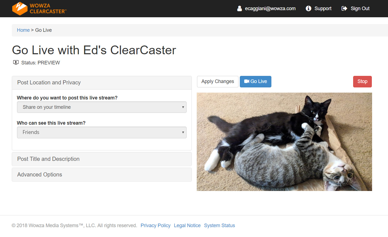The height and width of the screenshot is (237, 388).
Task: Open the post location dropdown
Action: 102,107
